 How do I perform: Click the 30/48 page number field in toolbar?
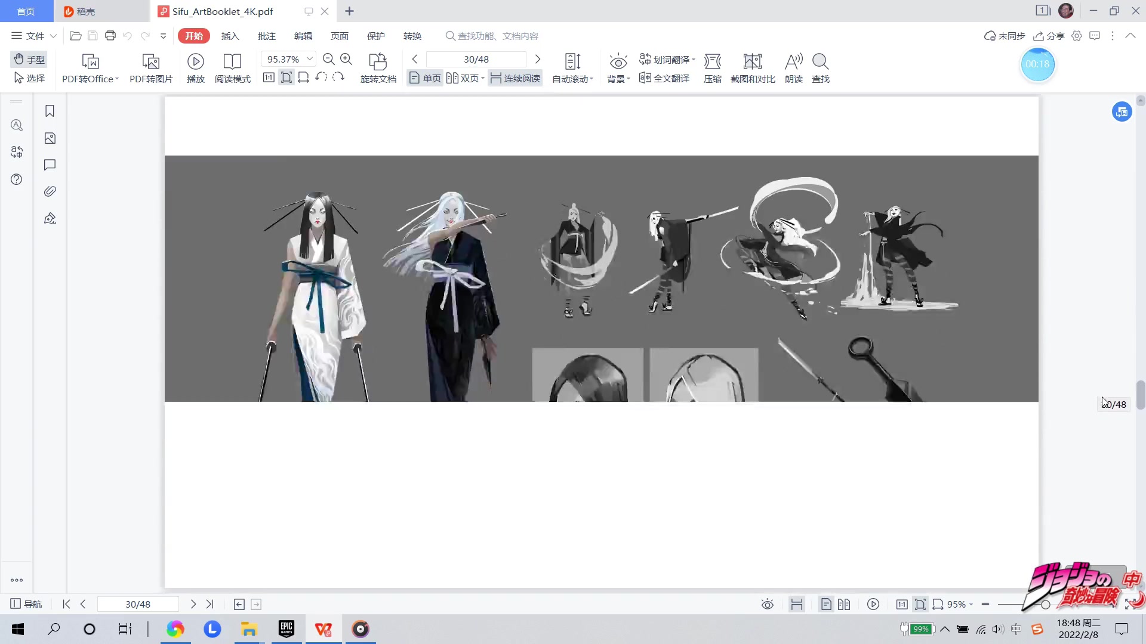(x=476, y=59)
